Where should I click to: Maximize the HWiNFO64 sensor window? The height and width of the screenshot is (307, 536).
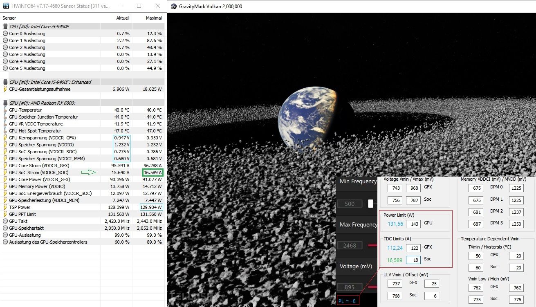click(139, 6)
